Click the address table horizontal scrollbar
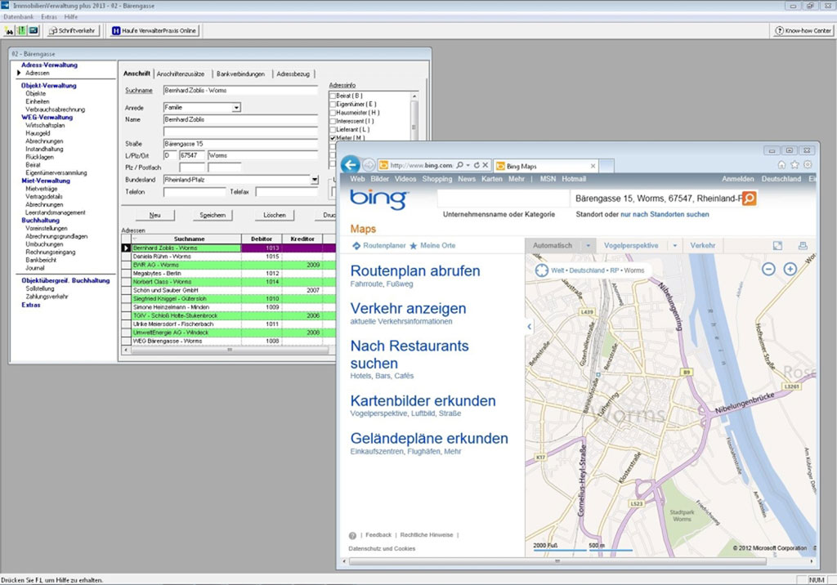Screen dimensions: 837x585 point(230,351)
